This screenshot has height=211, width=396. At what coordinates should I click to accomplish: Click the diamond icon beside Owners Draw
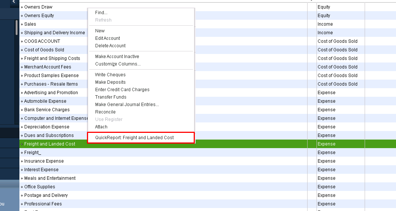pyautogui.click(x=22, y=7)
